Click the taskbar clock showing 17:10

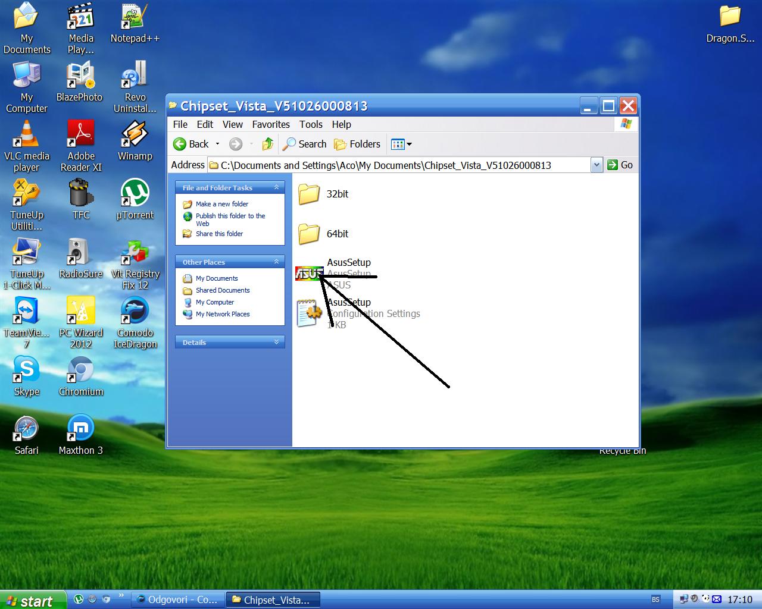(x=740, y=599)
